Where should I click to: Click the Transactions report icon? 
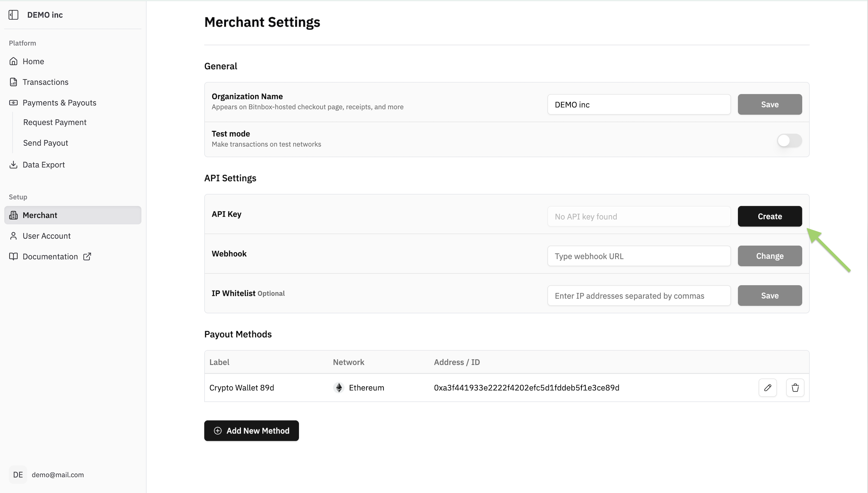click(13, 82)
